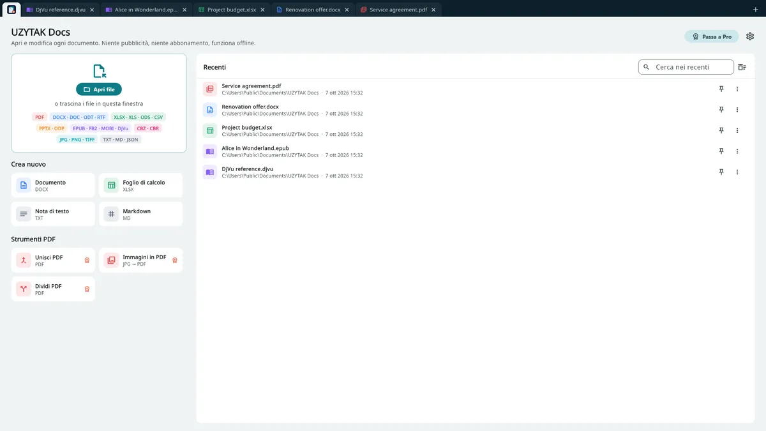The image size is (766, 431).
Task: Click the book icon of DjVu reference.djvu
Action: tap(209, 172)
